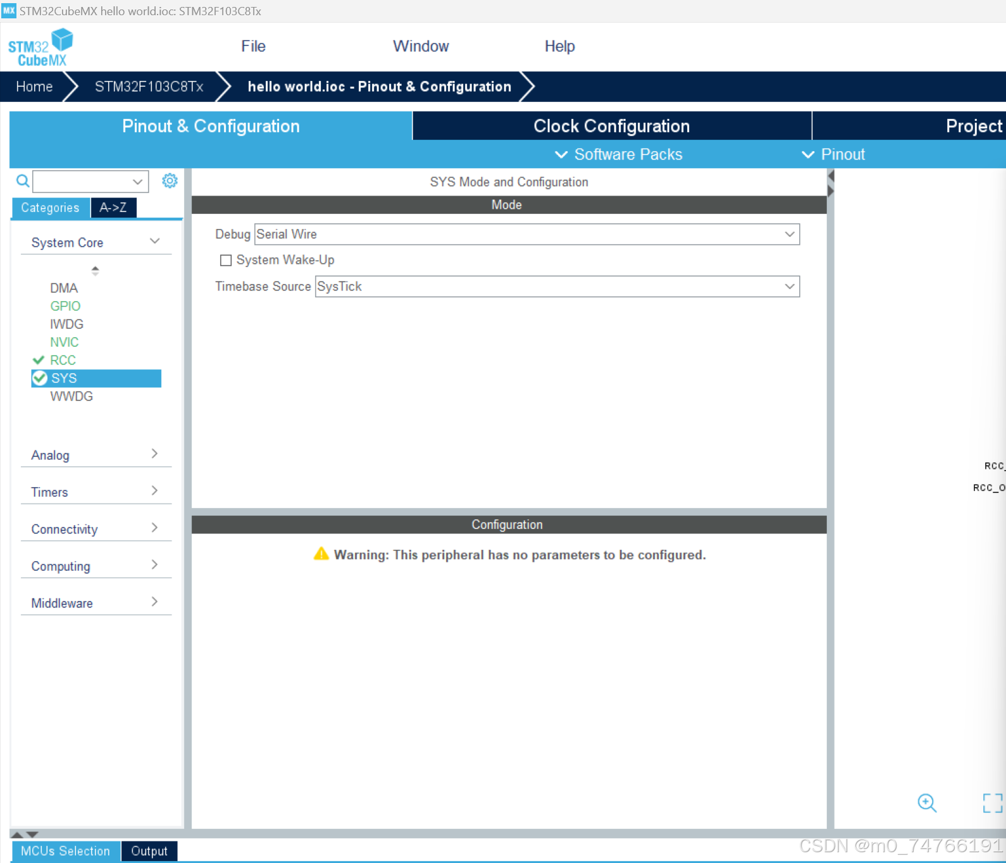This screenshot has height=863, width=1006.
Task: Open the Debug Serial Wire dropdown
Action: click(x=527, y=234)
